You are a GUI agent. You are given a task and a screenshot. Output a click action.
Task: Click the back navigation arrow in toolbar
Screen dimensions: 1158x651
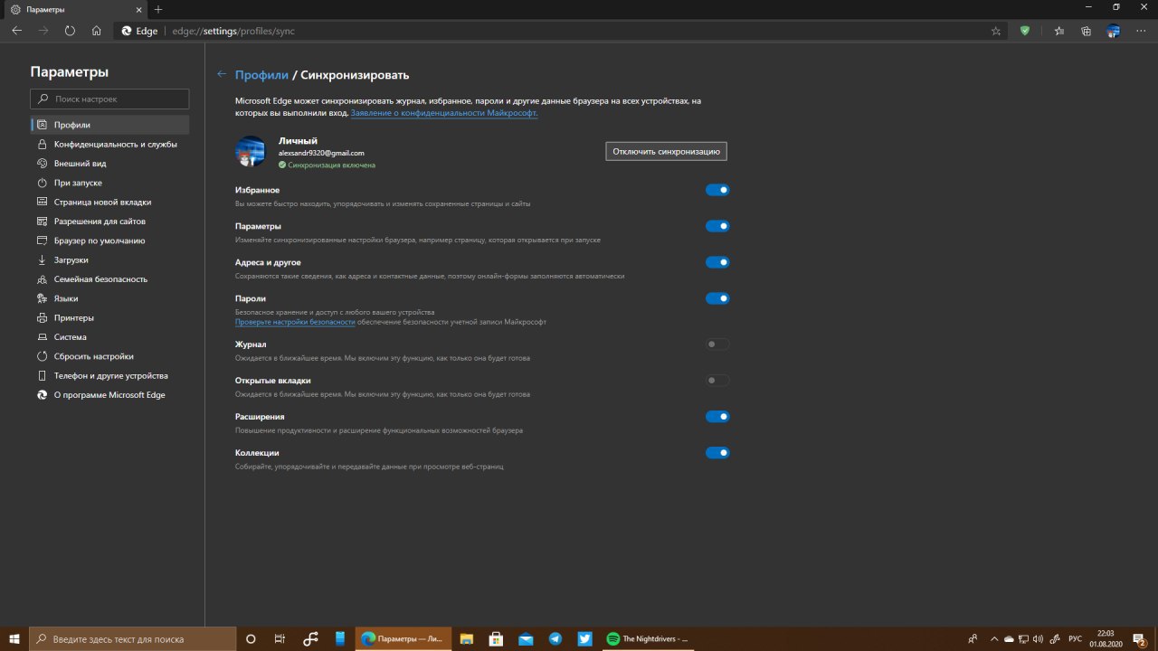[17, 31]
